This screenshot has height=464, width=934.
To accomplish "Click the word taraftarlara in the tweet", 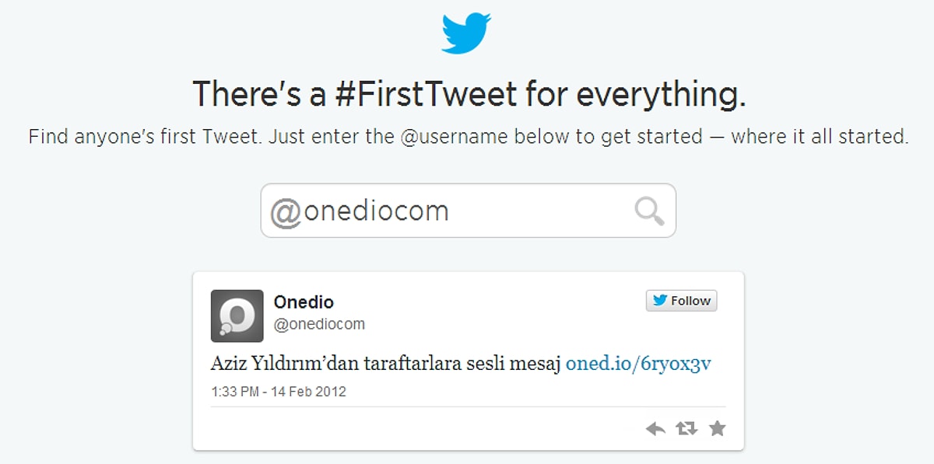I will 402,364.
